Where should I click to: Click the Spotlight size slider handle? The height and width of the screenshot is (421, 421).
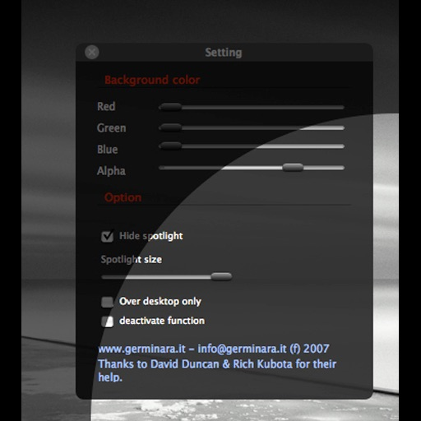point(221,276)
